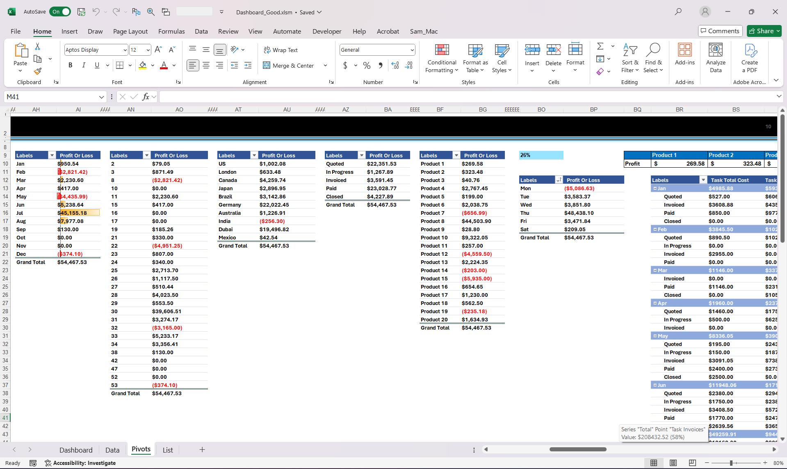The width and height of the screenshot is (787, 469).
Task: Click the Increase Font Size icon
Action: [159, 50]
